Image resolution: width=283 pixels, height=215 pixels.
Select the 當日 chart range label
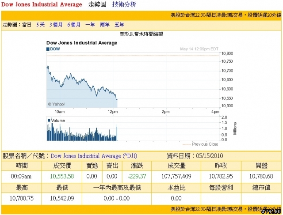[x=27, y=25]
